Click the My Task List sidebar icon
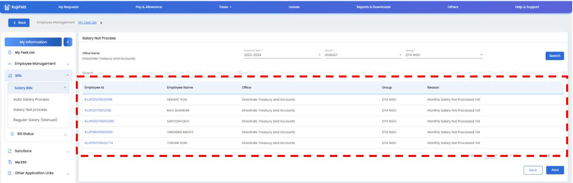 point(10,53)
